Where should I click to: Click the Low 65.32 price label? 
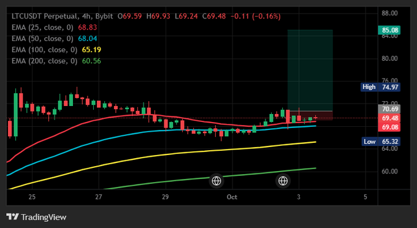tap(380, 142)
